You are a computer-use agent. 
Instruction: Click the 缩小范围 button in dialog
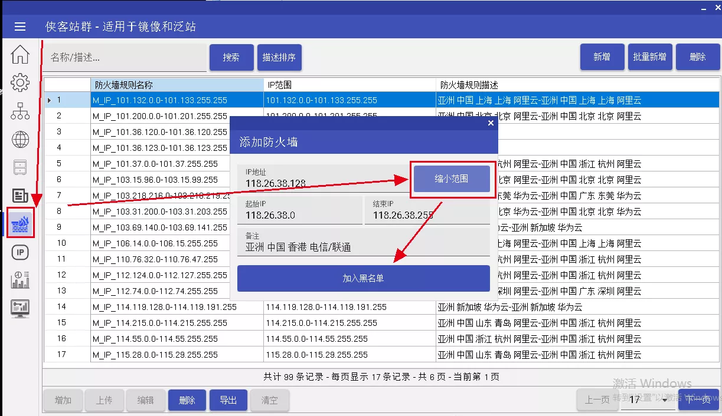(x=452, y=179)
